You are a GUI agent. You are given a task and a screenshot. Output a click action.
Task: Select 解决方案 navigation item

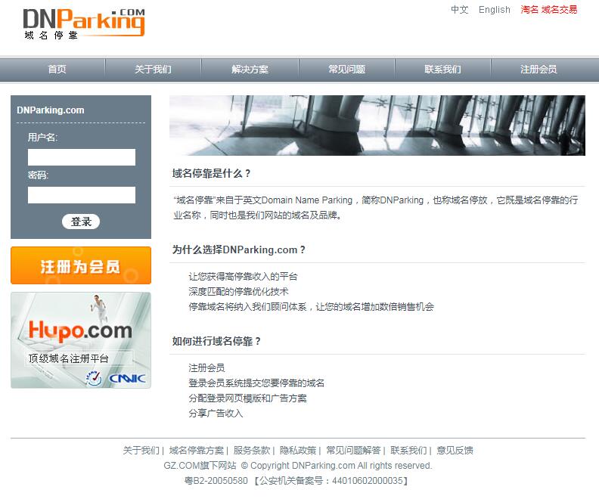coord(250,69)
